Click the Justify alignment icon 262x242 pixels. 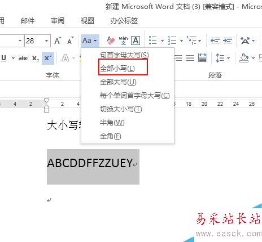[x=190, y=58]
